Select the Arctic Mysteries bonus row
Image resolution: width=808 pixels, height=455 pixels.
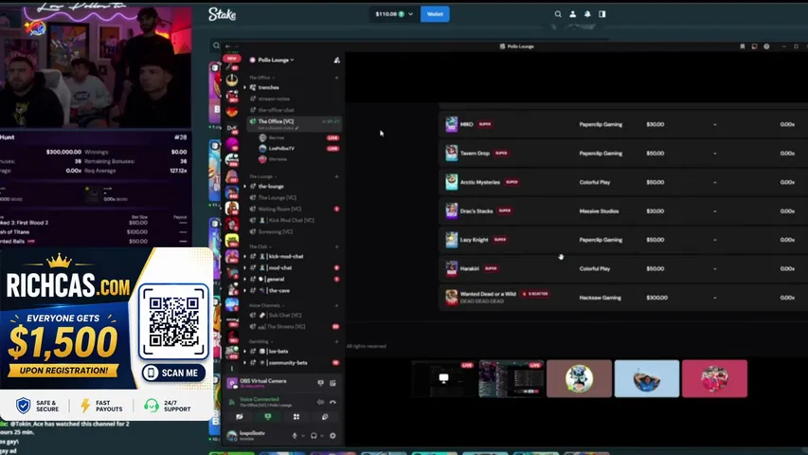623,182
